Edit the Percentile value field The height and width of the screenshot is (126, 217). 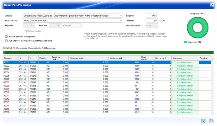click(152, 16)
